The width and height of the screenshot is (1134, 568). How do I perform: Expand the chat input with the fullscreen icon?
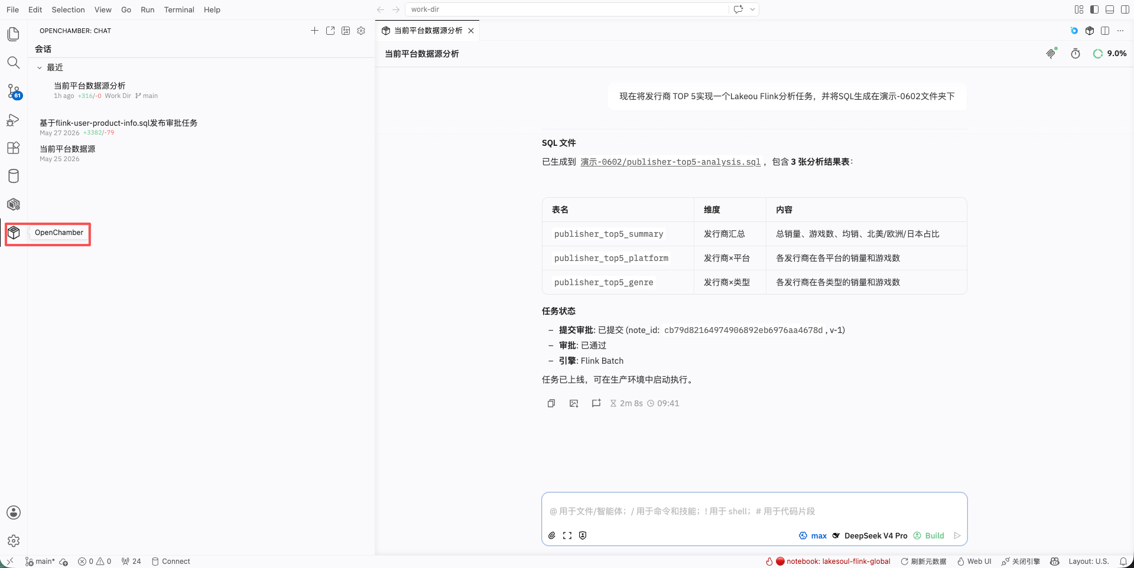(567, 536)
